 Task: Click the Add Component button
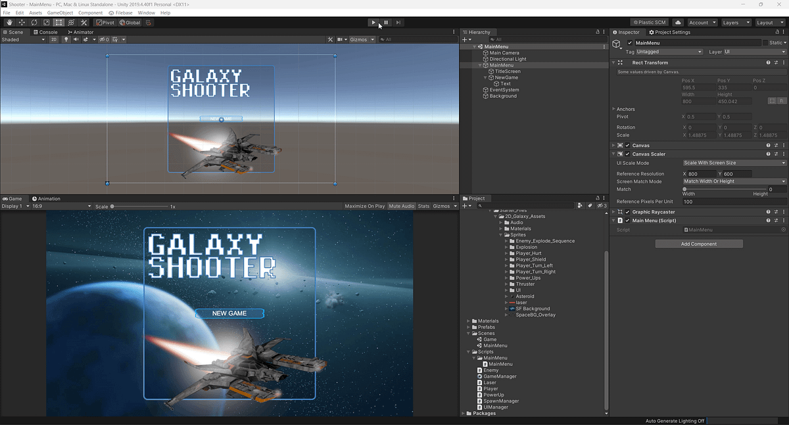[698, 243]
